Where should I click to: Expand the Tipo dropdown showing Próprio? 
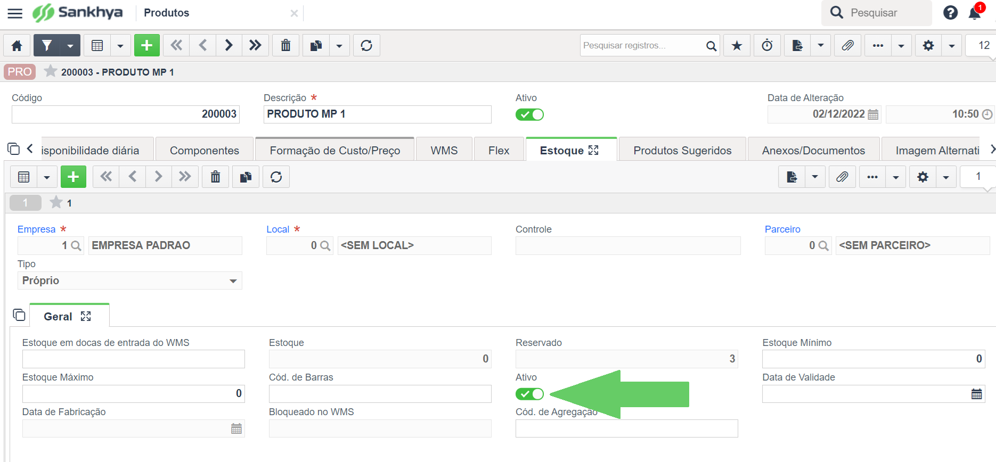pos(233,281)
